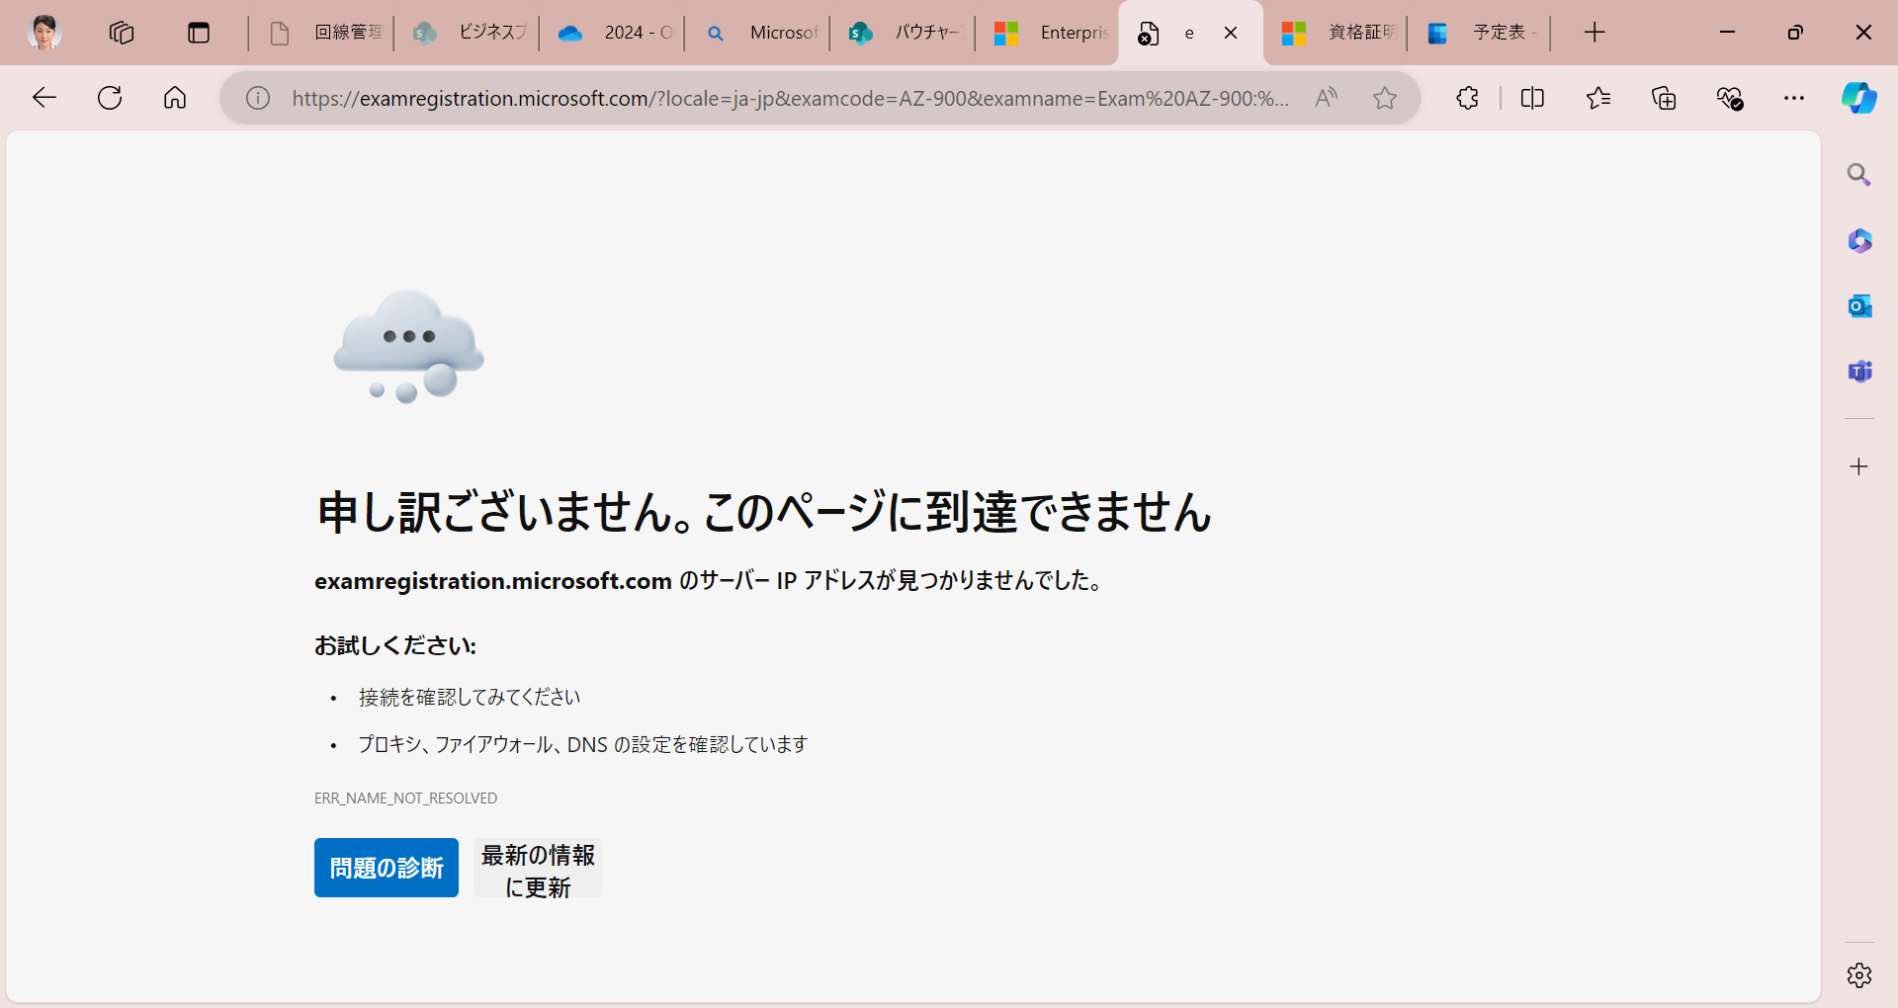Open Browser essentials heart icon
This screenshot has height=1008, width=1898.
tap(1729, 98)
